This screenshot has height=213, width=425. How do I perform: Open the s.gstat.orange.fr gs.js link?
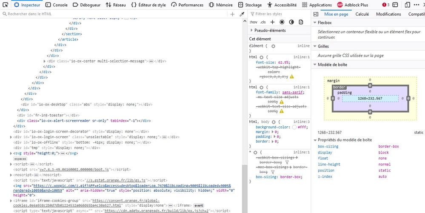pyautogui.click(x=116, y=180)
